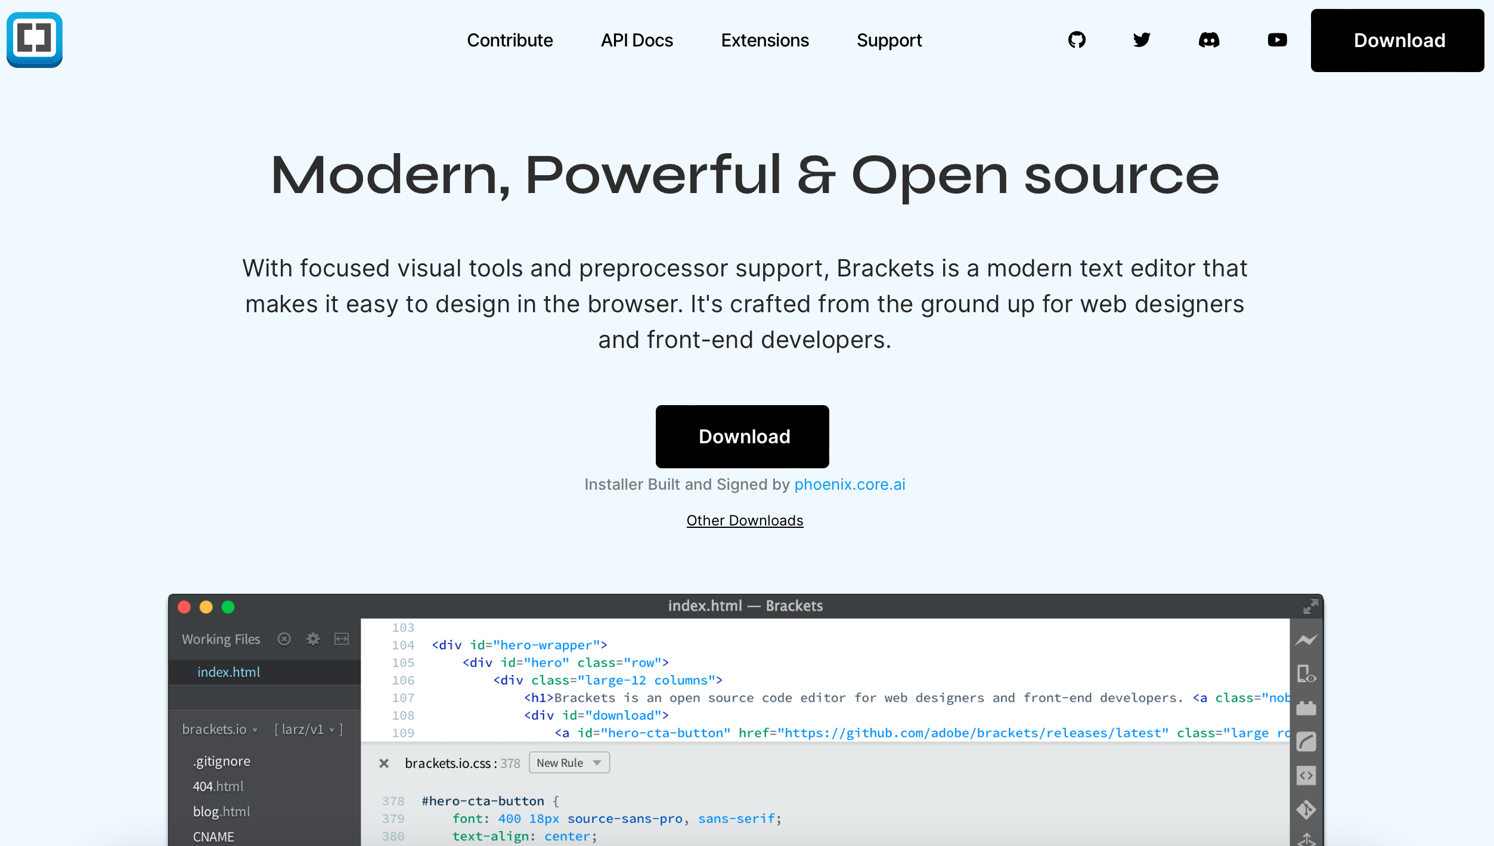The width and height of the screenshot is (1494, 846).
Task: Click the Brackets logo in the header
Action: [x=35, y=40]
